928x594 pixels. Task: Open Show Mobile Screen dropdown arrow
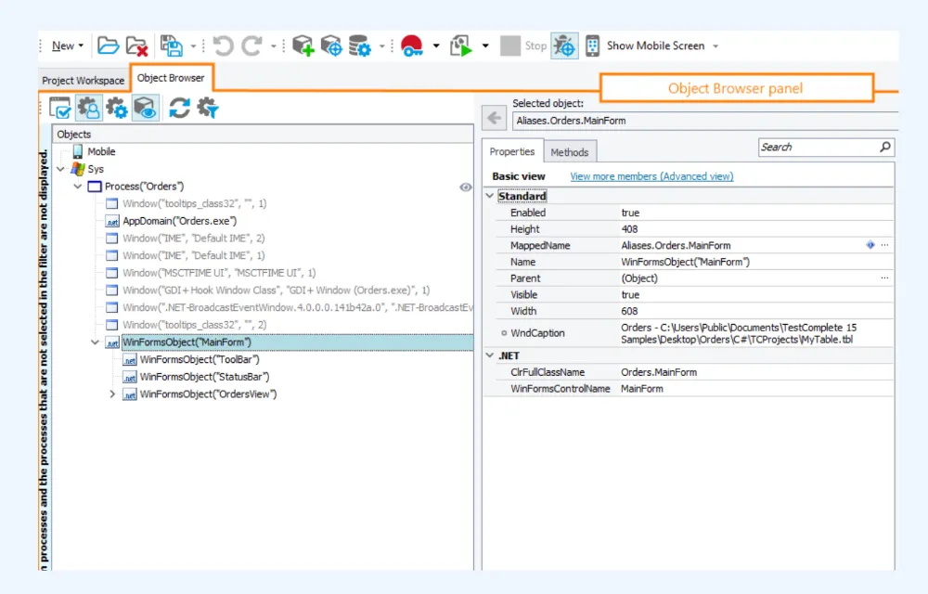tap(715, 46)
